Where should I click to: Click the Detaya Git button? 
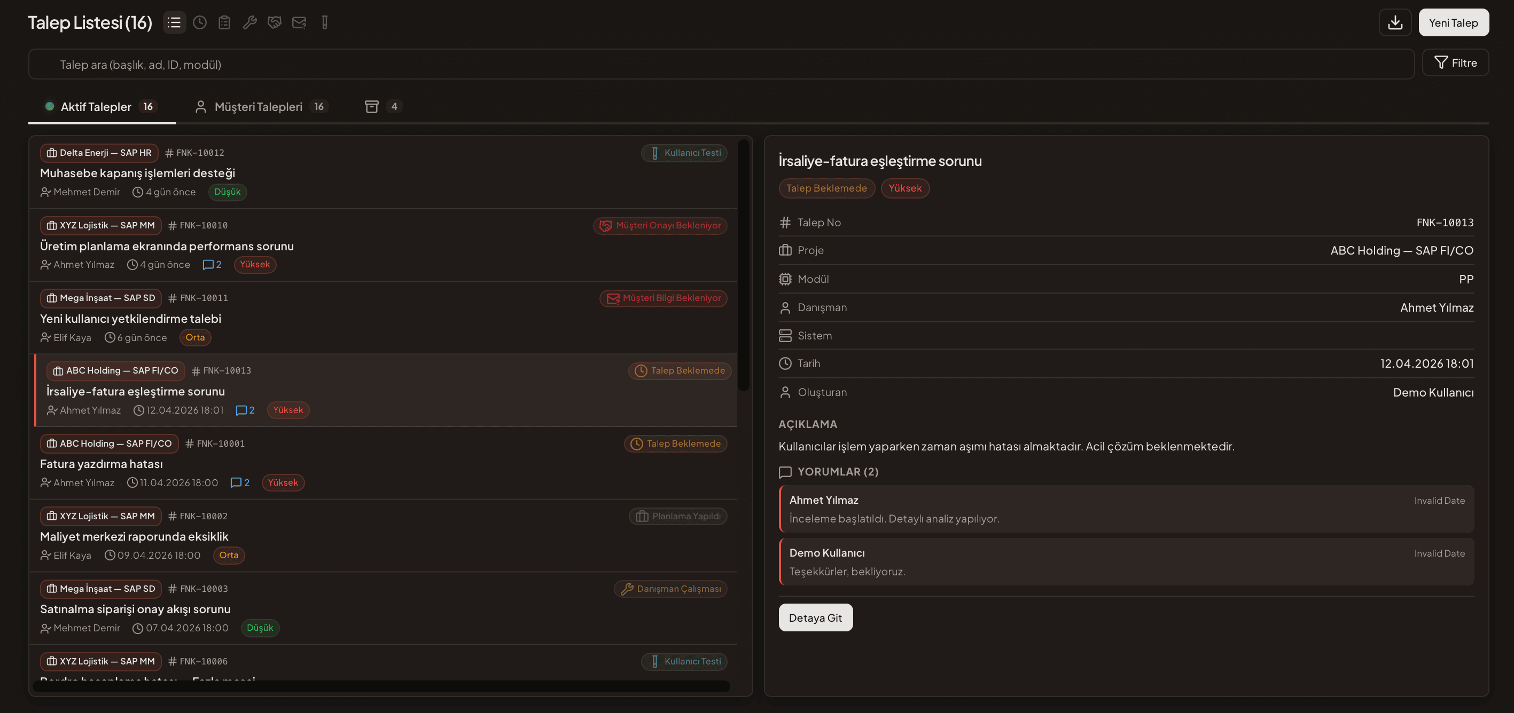click(x=815, y=617)
